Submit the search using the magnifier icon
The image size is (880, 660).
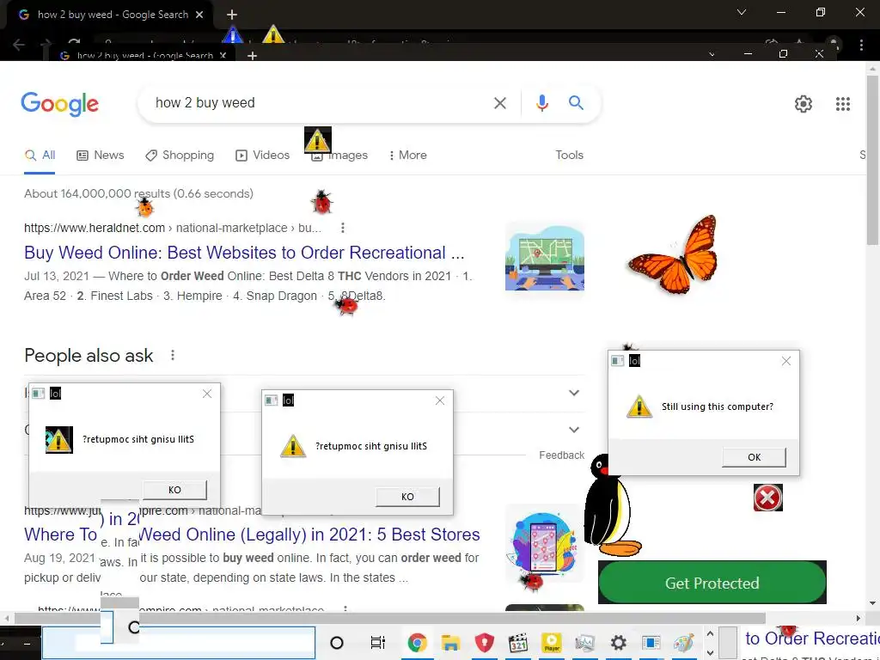pyautogui.click(x=576, y=103)
